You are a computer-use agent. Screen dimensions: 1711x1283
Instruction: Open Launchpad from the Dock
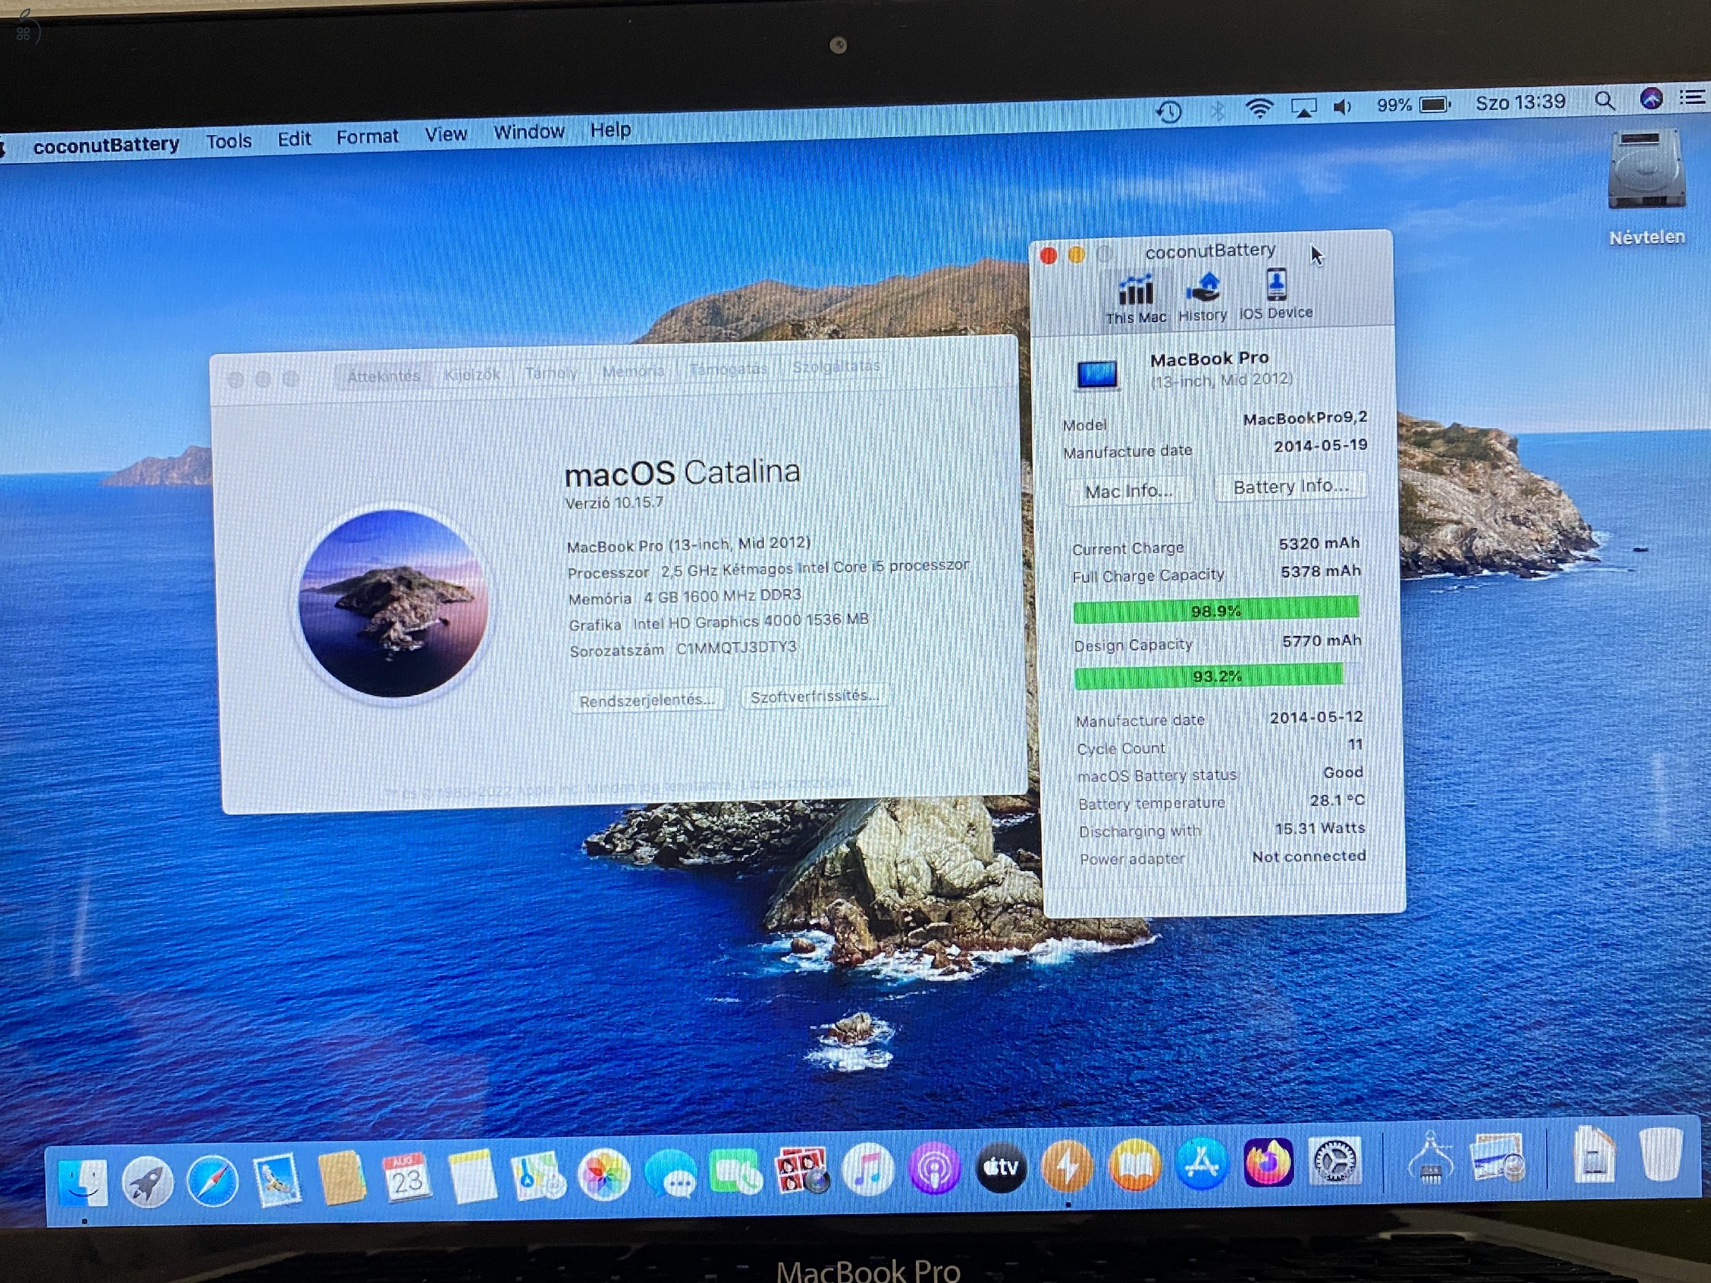(x=147, y=1182)
